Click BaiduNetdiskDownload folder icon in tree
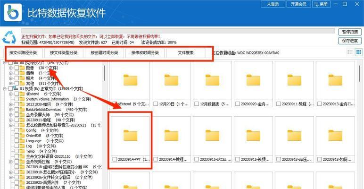The width and height of the screenshot is (364, 189). pos(22,110)
